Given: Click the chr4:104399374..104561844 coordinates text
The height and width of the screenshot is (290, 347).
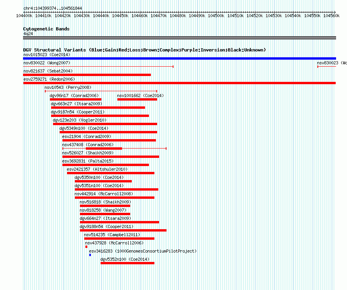Looking at the screenshot, I should point(53,8).
